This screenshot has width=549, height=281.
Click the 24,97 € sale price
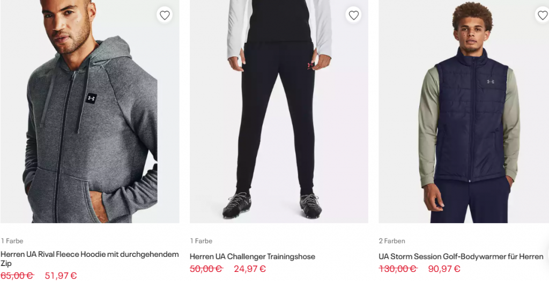[250, 269]
